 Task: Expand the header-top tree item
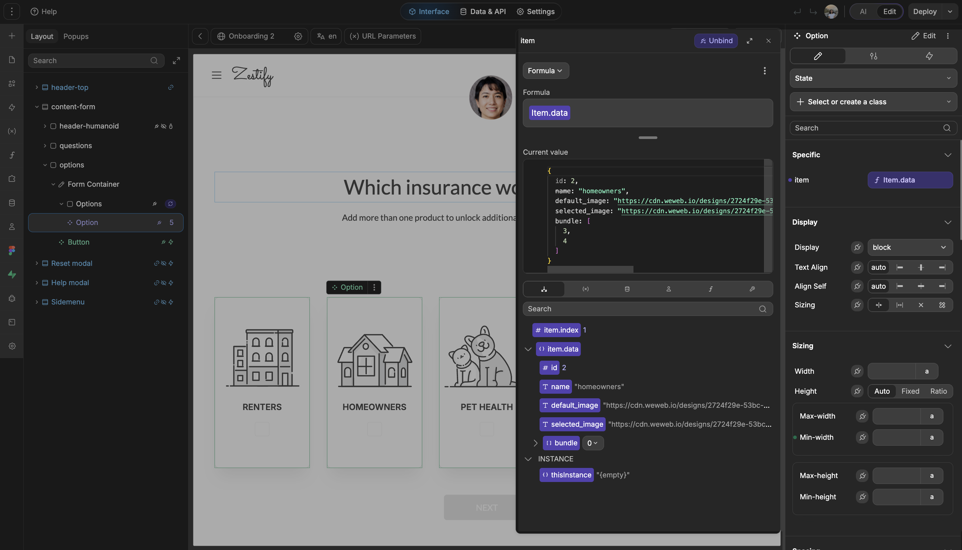click(37, 87)
